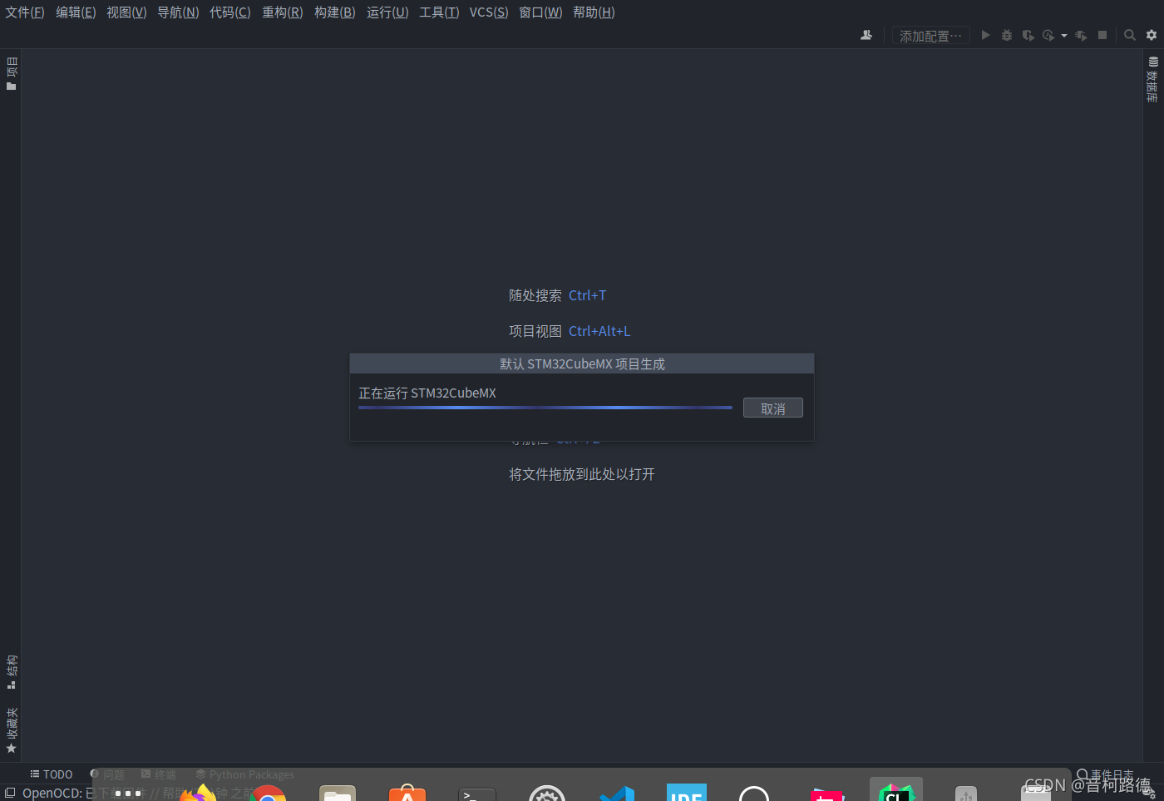Click the Search Everywhere magnifier icon
This screenshot has width=1164, height=801.
1130,35
